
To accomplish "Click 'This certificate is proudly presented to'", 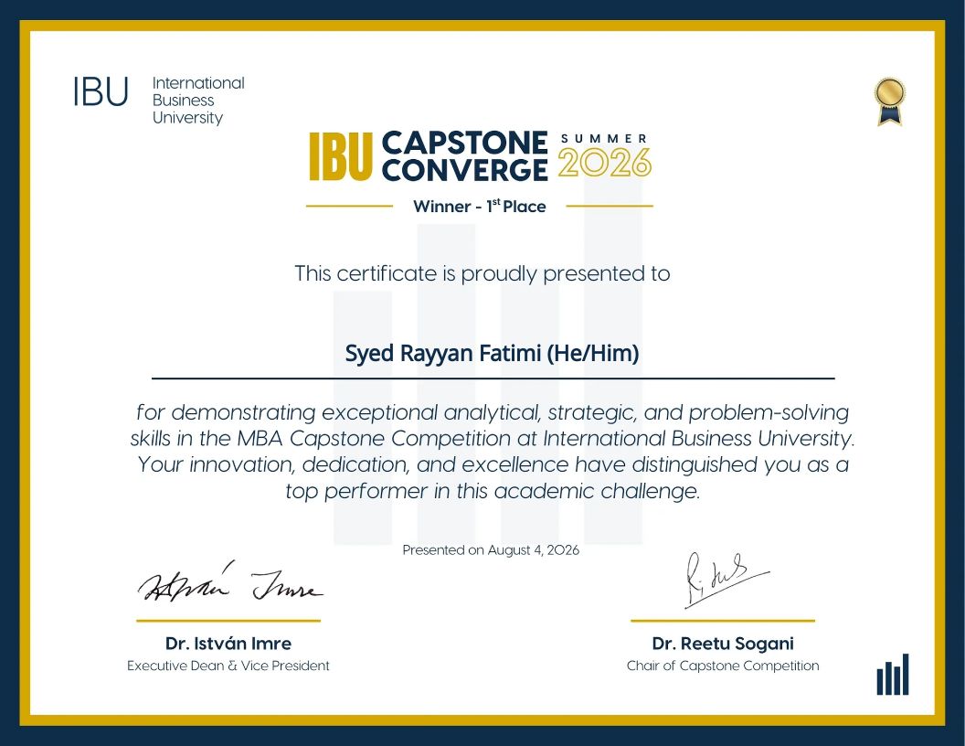I will click(x=482, y=273).
